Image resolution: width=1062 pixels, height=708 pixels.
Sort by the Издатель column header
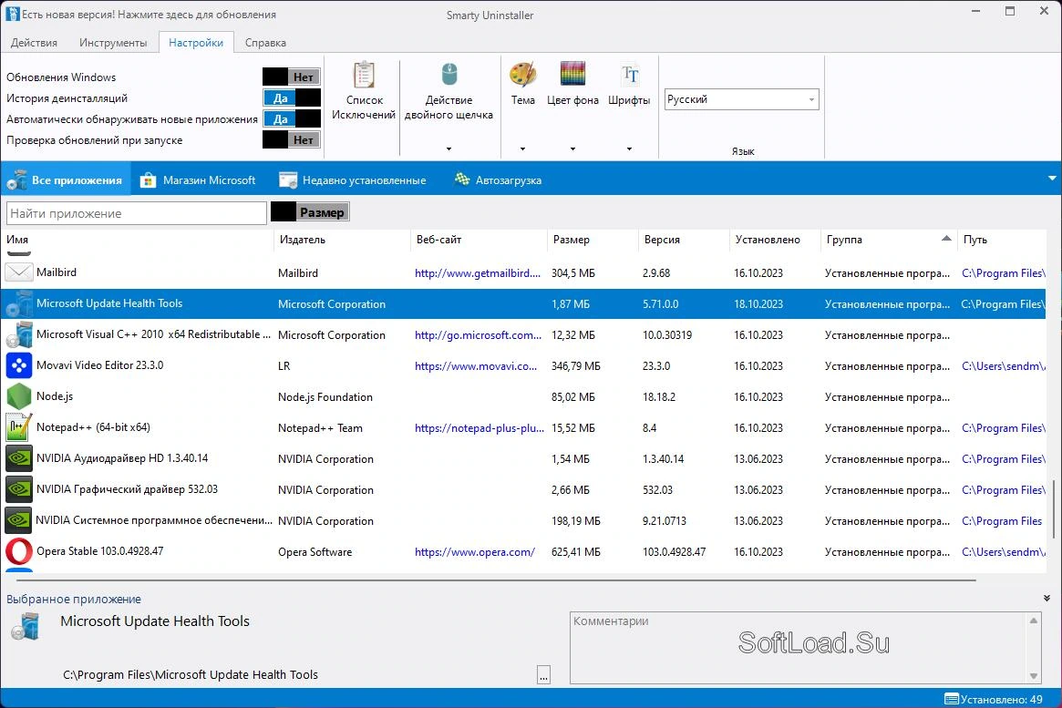[x=342, y=240]
